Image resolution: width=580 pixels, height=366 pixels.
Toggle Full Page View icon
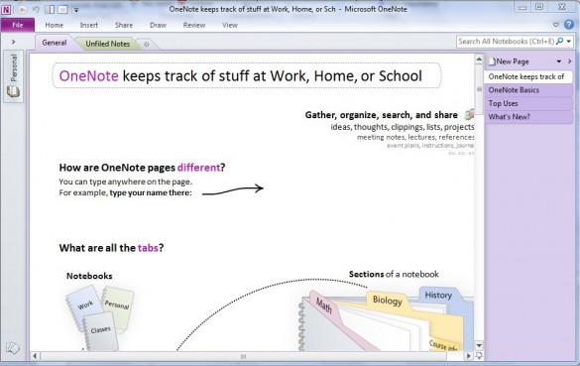tap(62, 10)
